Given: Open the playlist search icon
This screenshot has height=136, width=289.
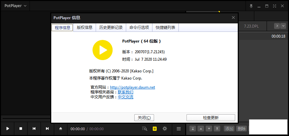Looking at the screenshot, I should 145,129.
